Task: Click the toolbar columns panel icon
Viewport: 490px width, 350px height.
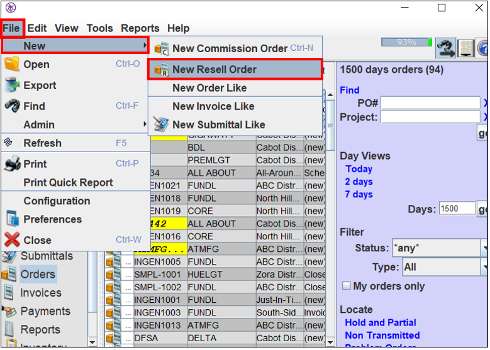Action: (x=465, y=49)
